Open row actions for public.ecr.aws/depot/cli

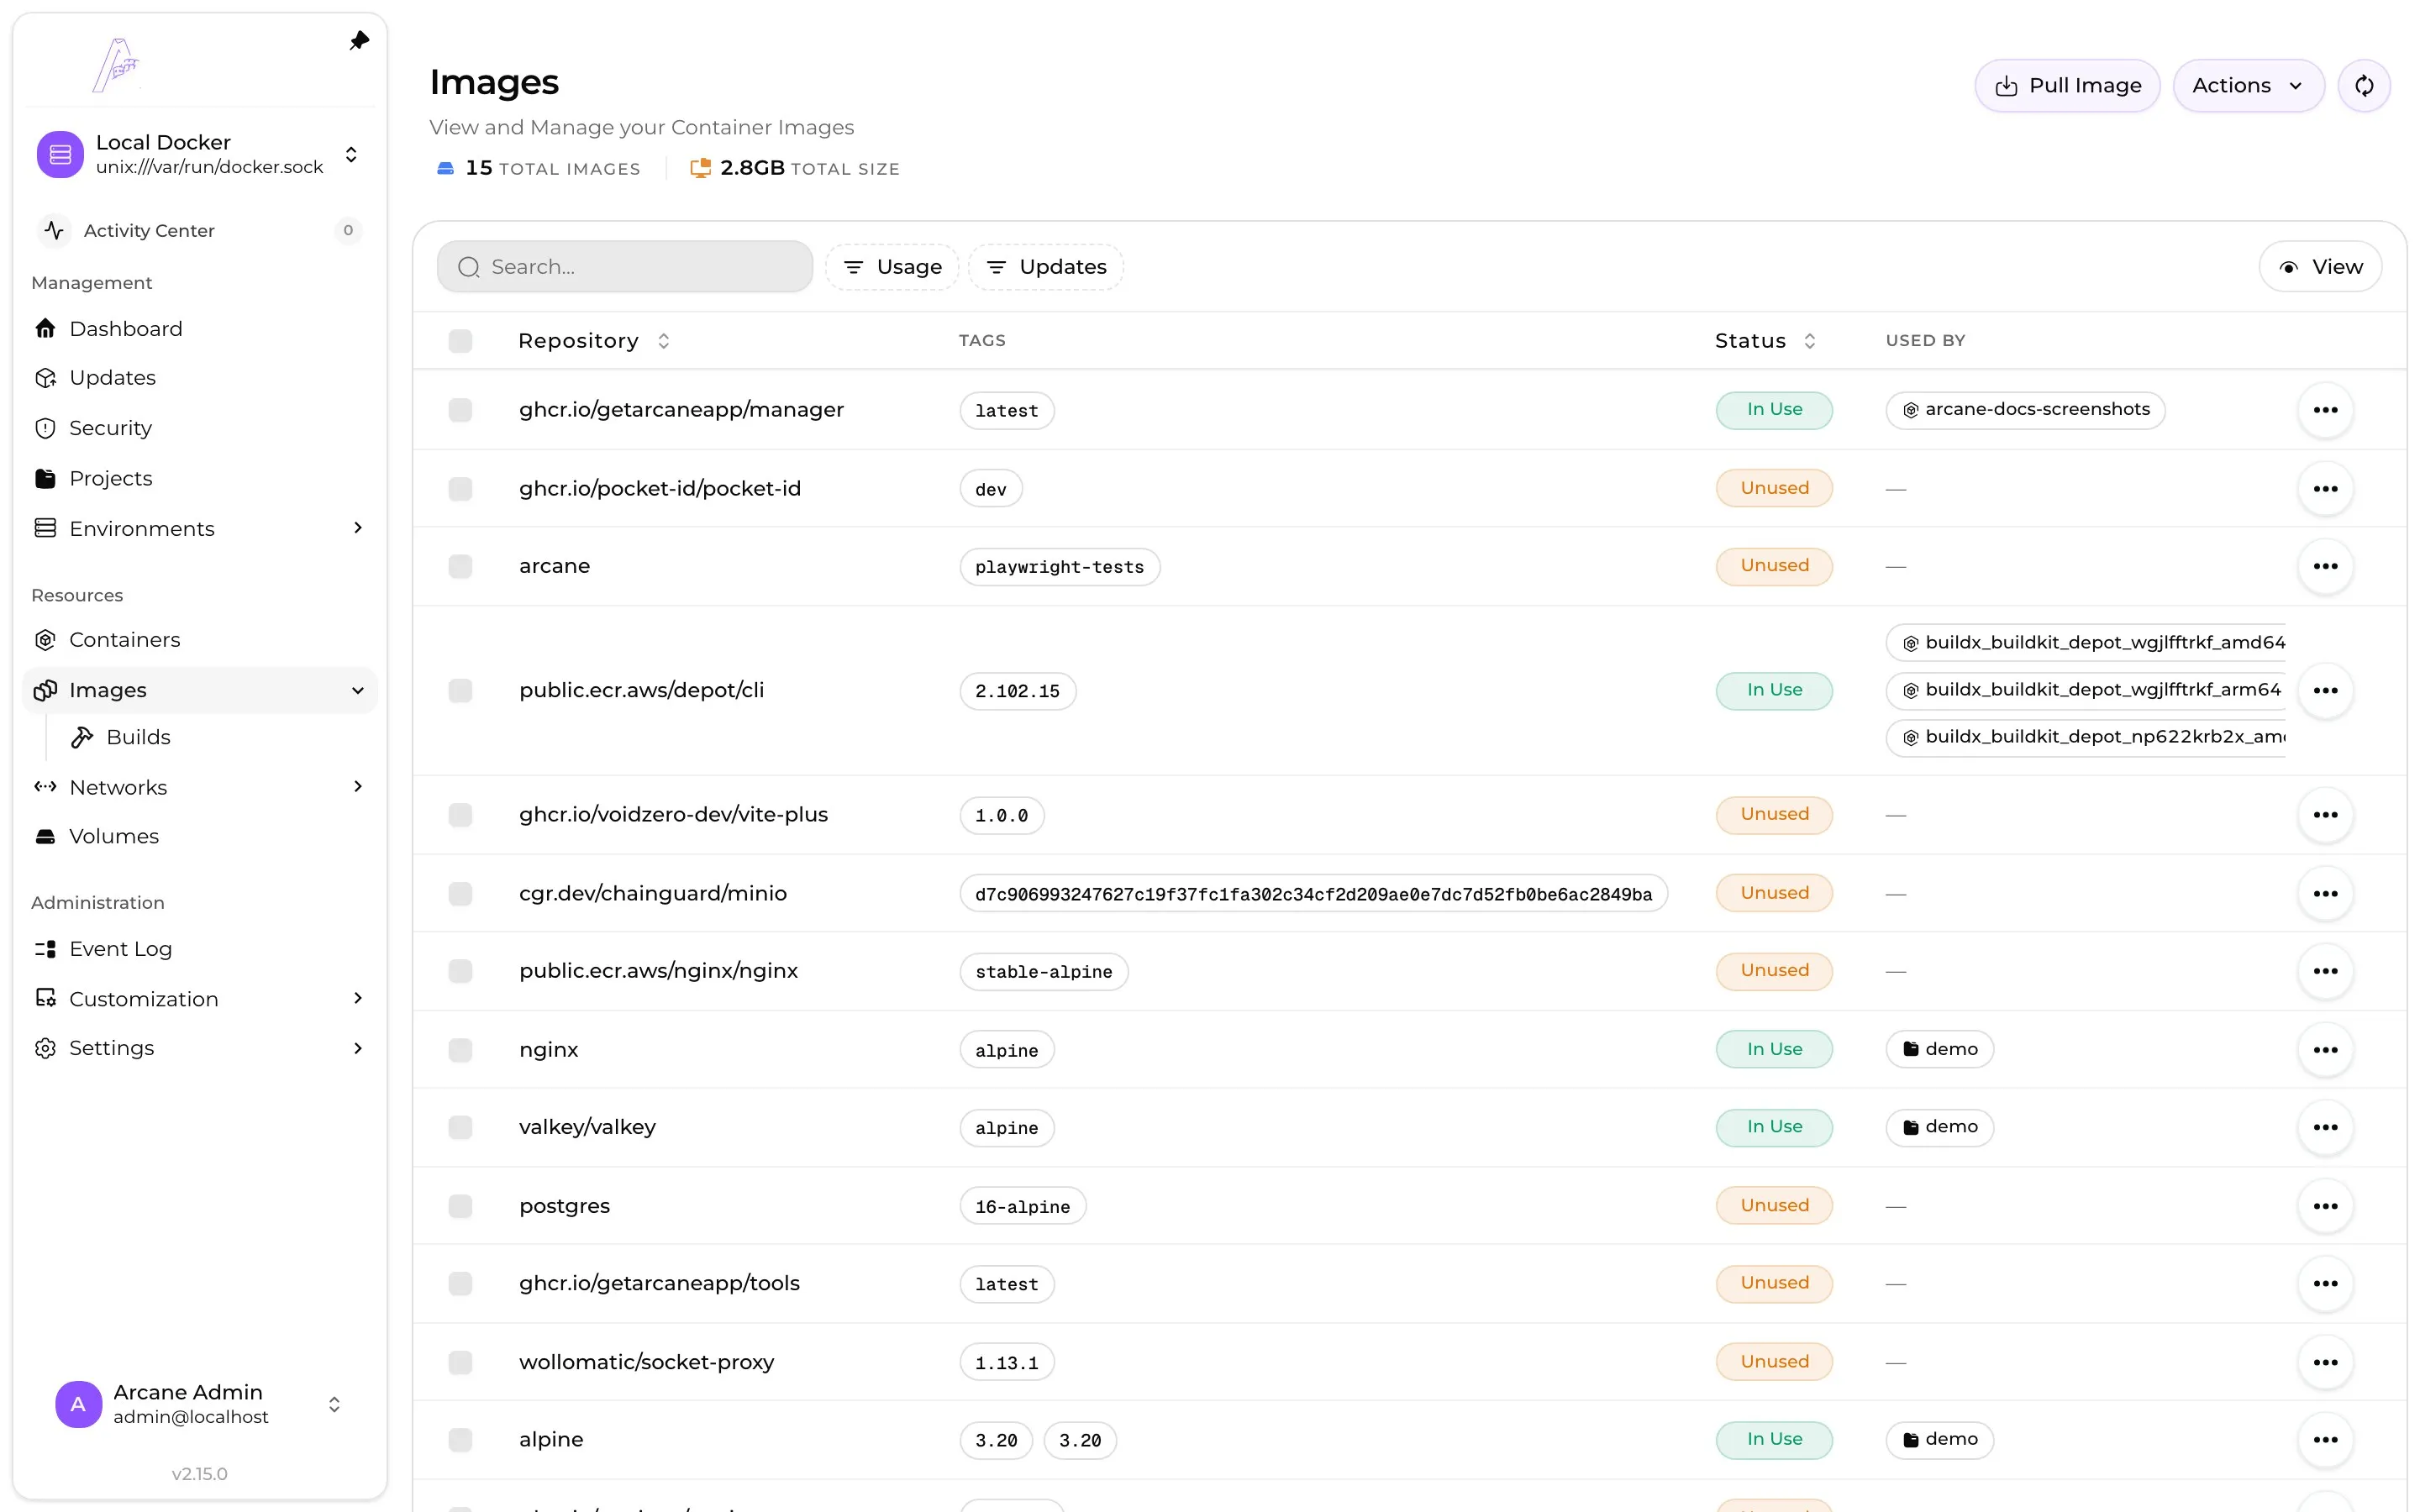[x=2325, y=690]
